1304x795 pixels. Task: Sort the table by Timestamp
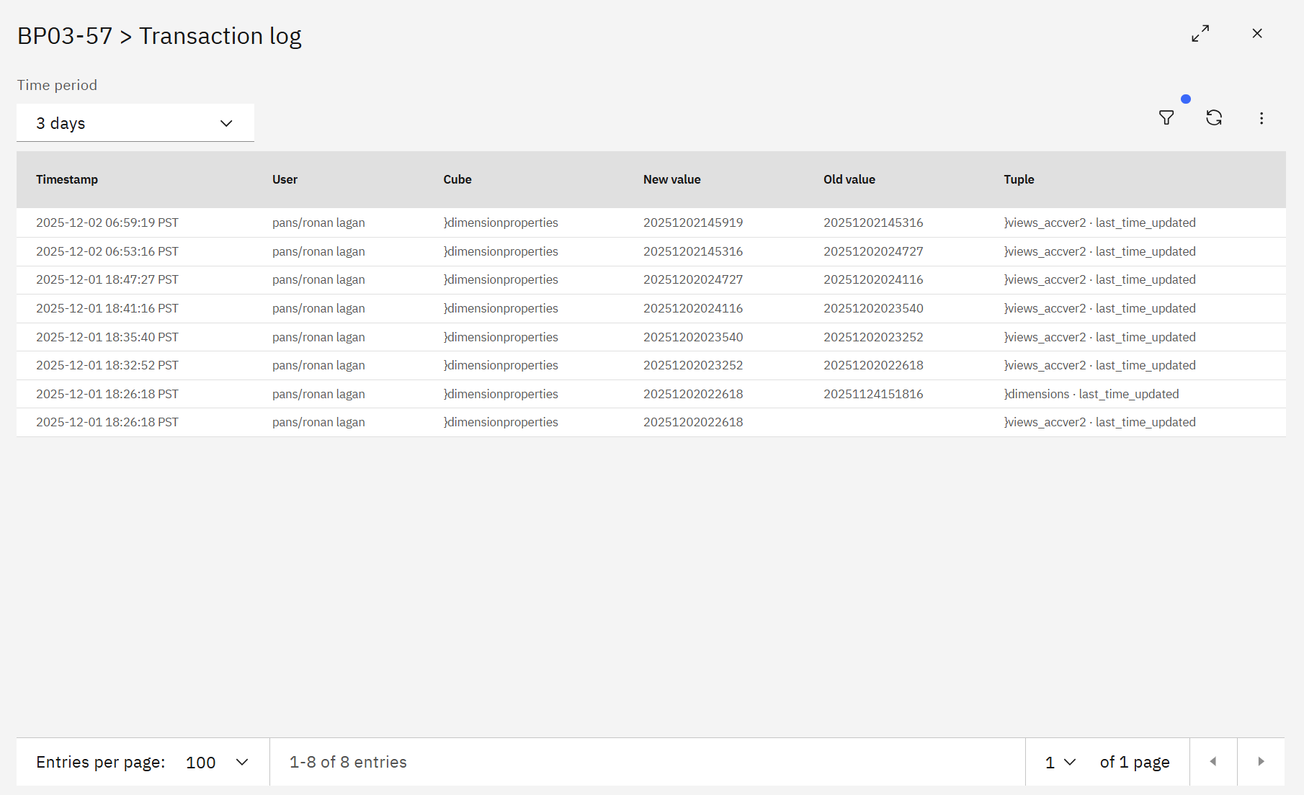click(x=67, y=179)
